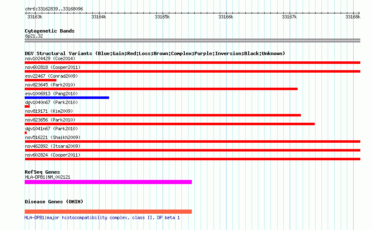
Task: Click the HLA-DPB1|NM_002121 gene label
Action: point(48,177)
